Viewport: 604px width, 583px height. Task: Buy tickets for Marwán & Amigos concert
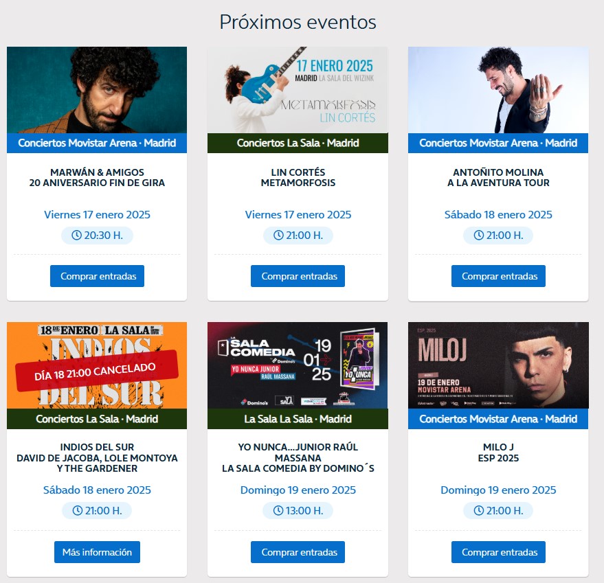97,276
